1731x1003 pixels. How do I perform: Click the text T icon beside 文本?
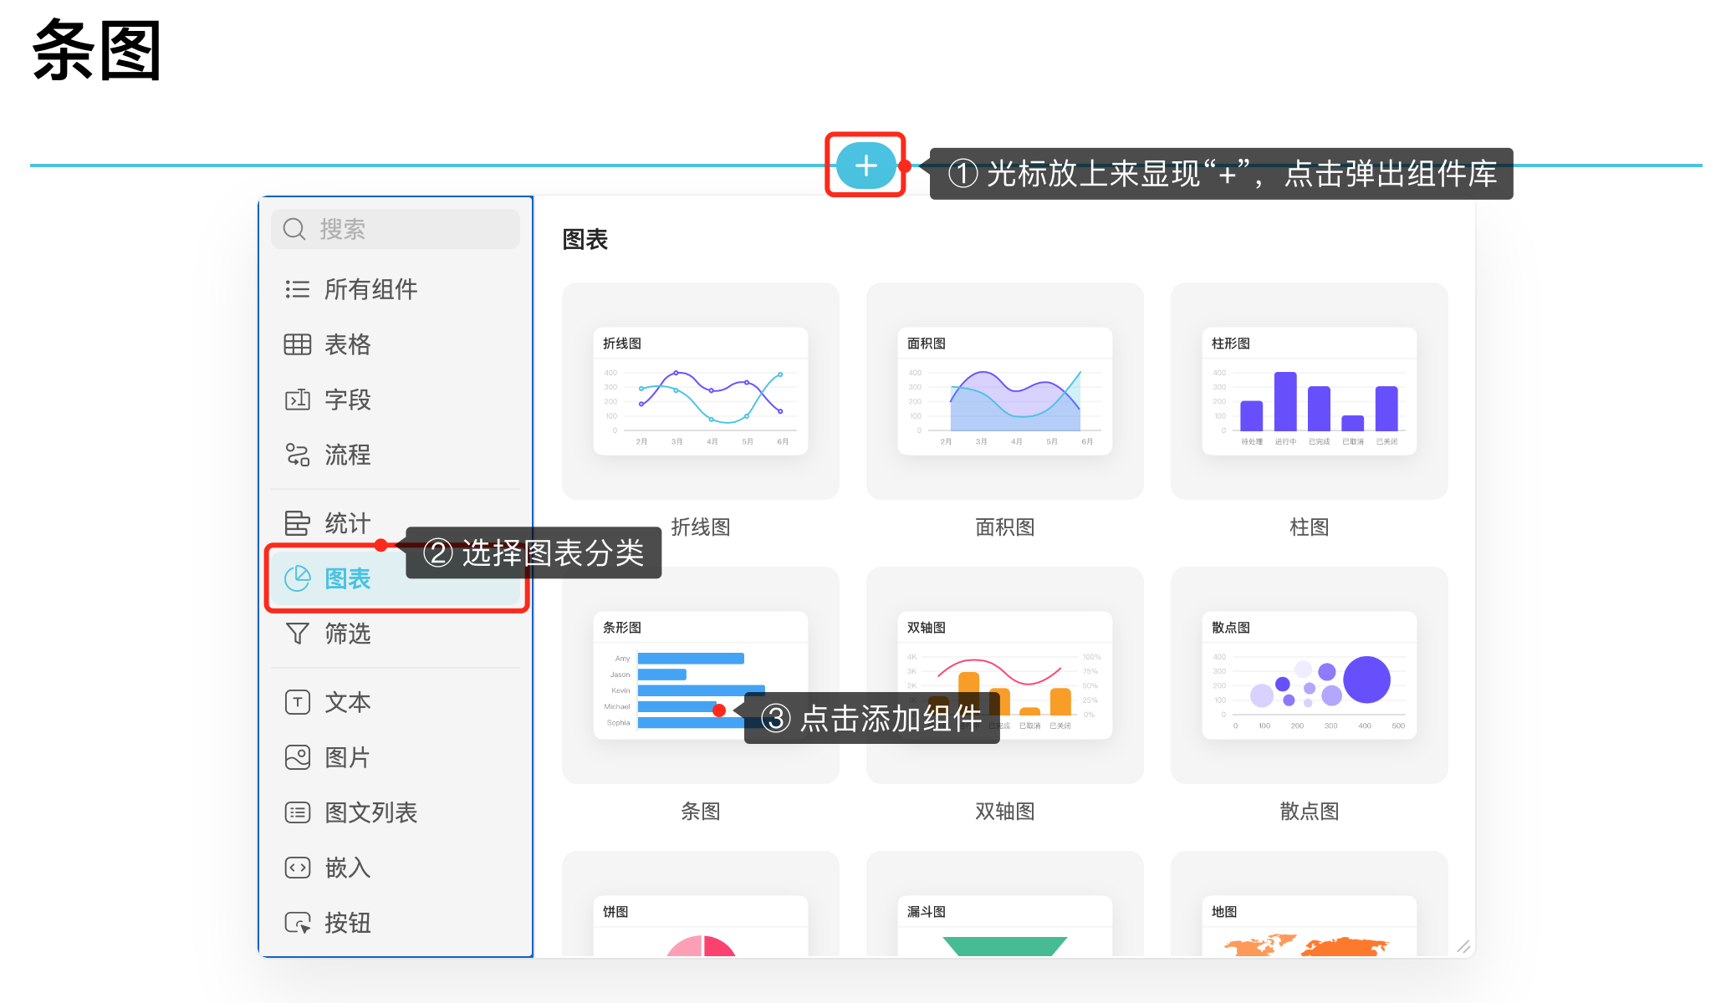[x=297, y=702]
